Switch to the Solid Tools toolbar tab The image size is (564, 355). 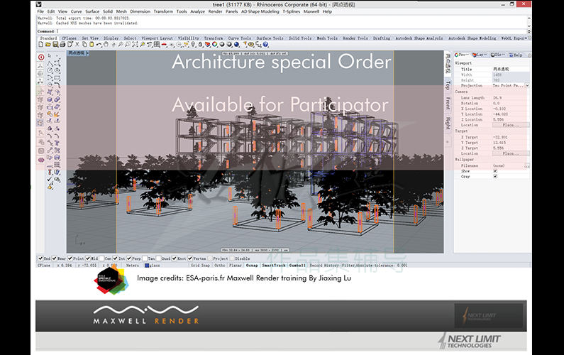click(x=299, y=38)
